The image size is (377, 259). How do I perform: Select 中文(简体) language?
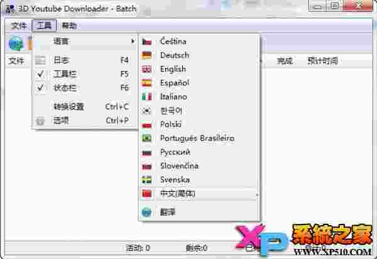click(199, 194)
